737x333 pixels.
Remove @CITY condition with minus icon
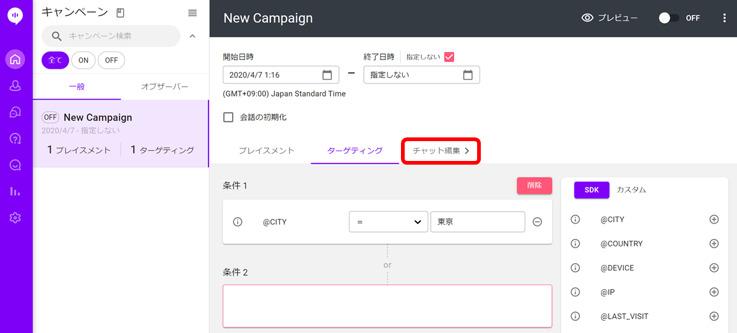[537, 222]
